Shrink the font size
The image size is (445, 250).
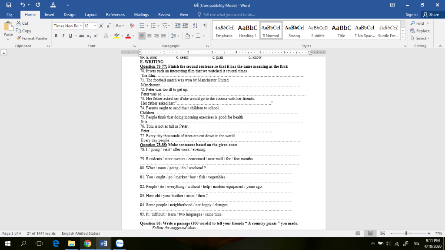(x=108, y=26)
